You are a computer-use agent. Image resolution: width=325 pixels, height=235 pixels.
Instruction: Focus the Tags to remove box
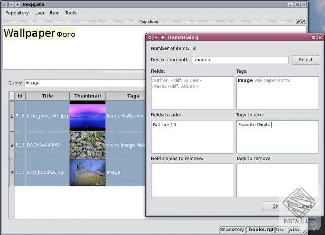coord(278,181)
